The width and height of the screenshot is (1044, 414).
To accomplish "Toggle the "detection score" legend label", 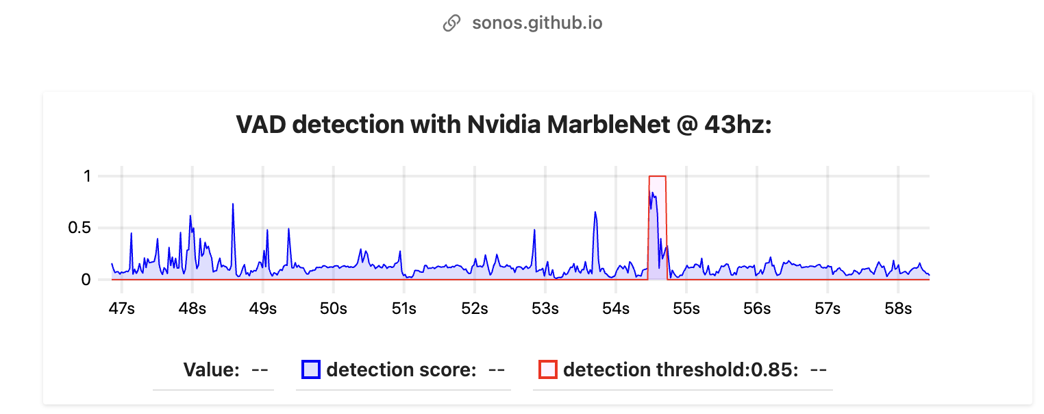I will 401,370.
